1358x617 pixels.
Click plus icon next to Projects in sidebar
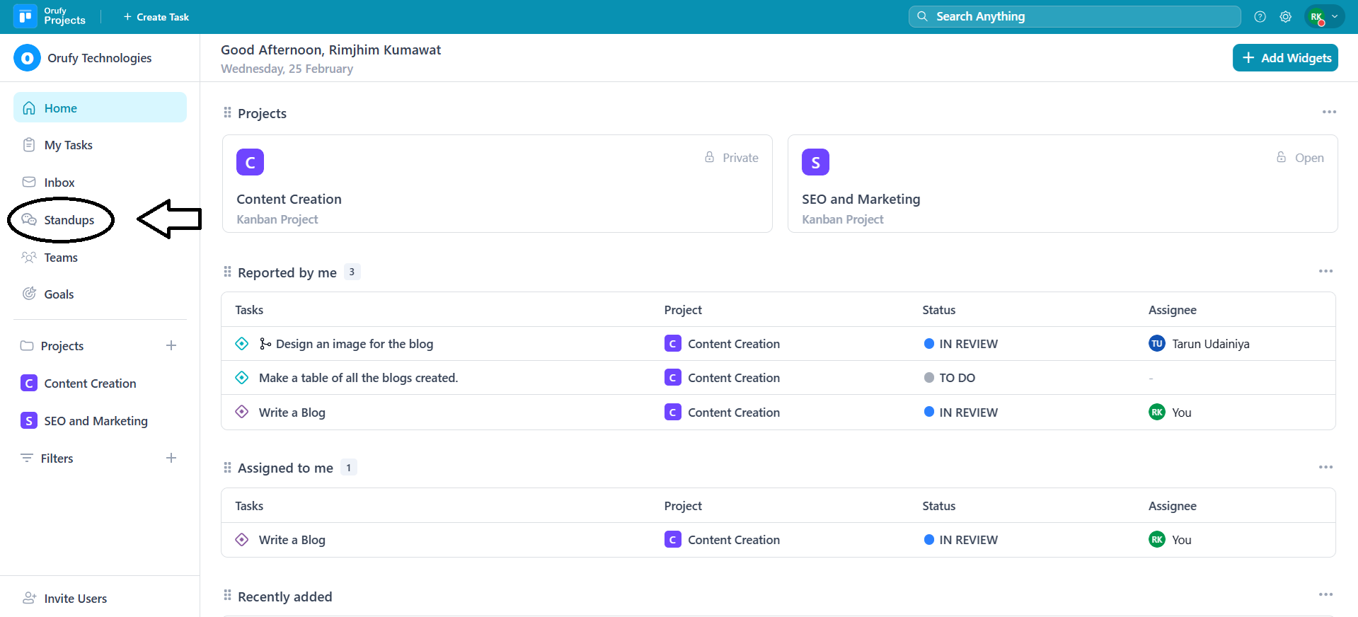coord(171,345)
